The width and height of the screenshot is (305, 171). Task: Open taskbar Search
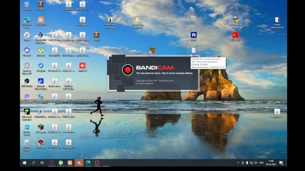(x=33, y=162)
